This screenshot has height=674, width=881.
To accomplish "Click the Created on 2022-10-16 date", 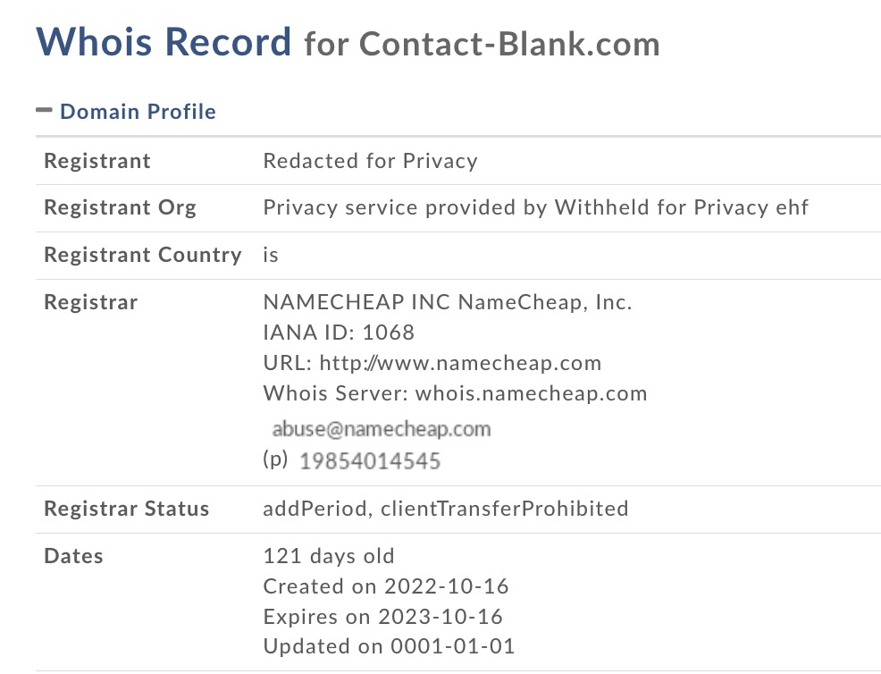I will pos(385,586).
